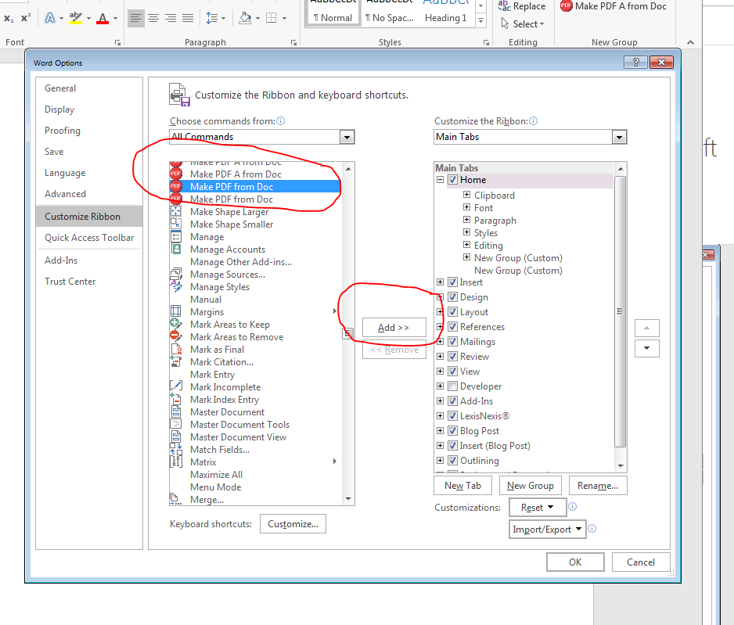Click the Mark Areas to Remove icon
This screenshot has height=625, width=734.
tap(176, 337)
